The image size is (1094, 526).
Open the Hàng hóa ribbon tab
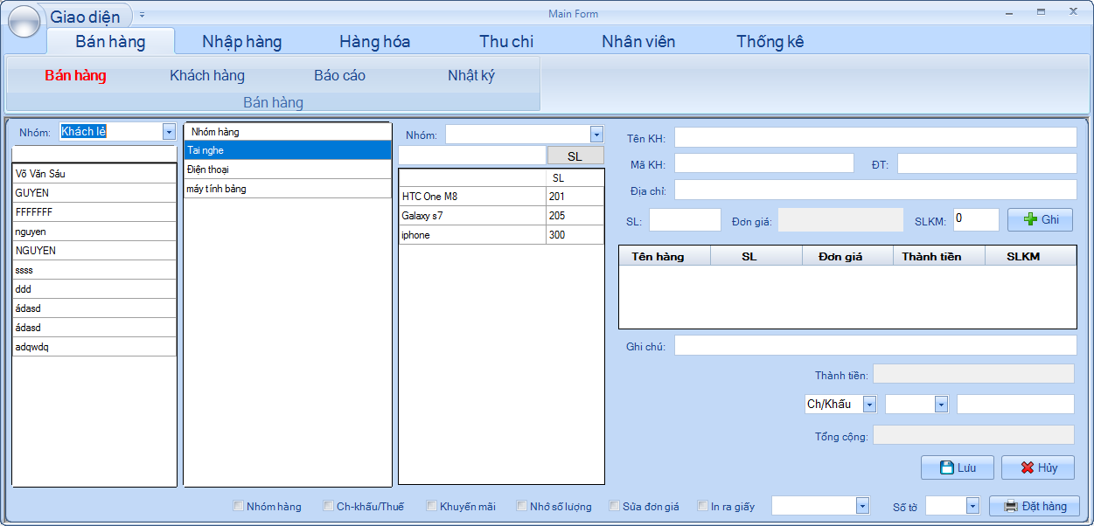(x=374, y=41)
